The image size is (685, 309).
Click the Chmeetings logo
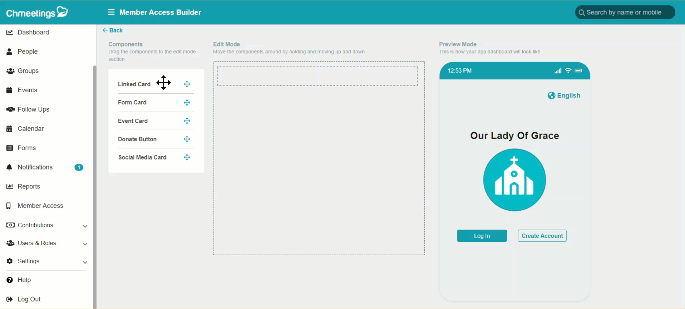(x=37, y=13)
